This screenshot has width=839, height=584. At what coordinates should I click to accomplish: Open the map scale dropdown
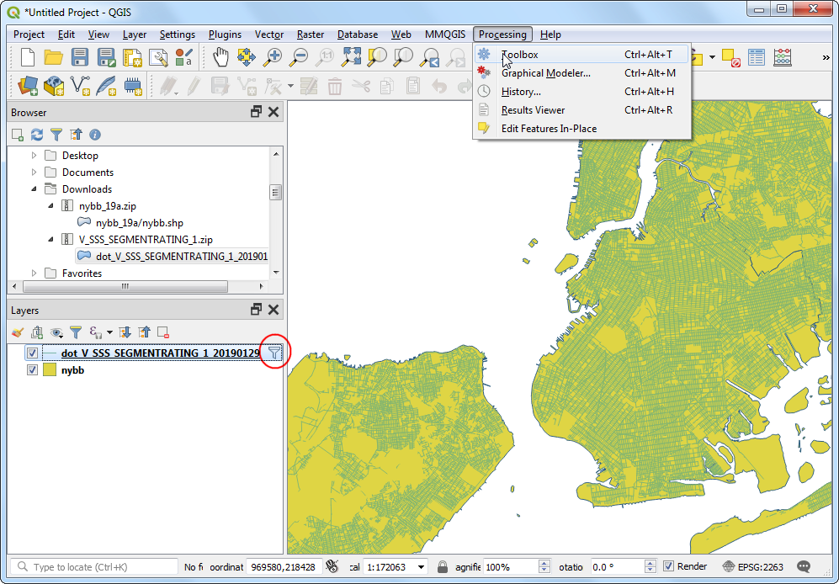421,567
